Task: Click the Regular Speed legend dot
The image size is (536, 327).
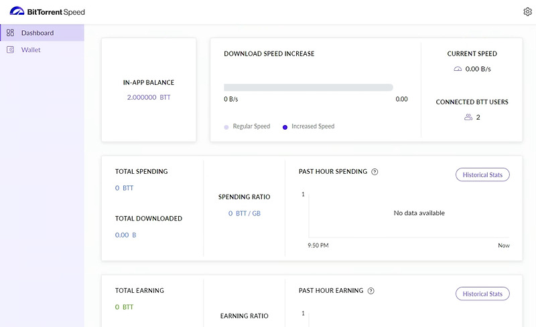Action: (226, 126)
